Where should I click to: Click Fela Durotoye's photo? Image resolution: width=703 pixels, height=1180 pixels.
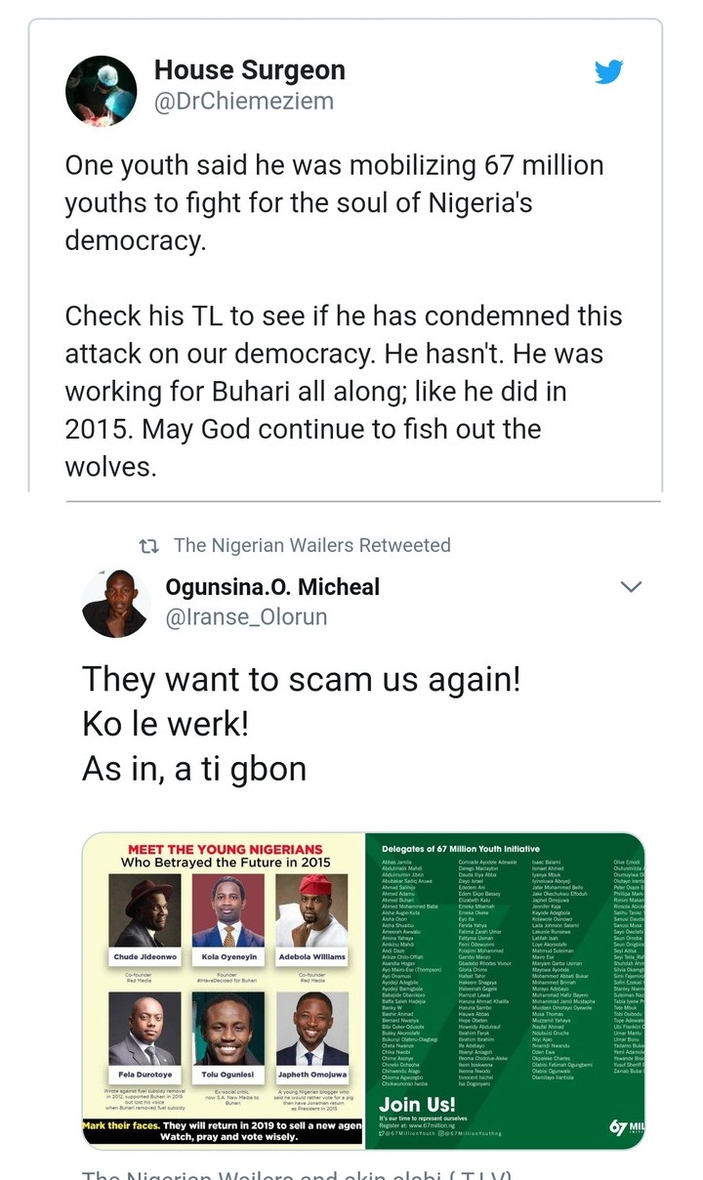(143, 1029)
